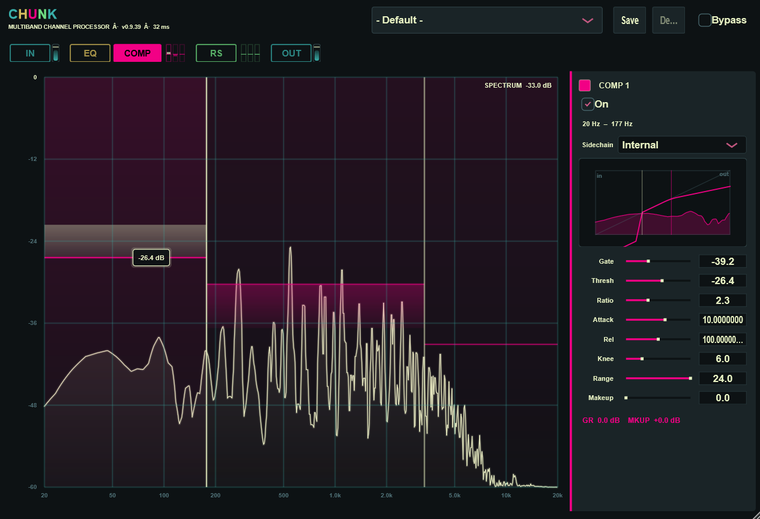Enable the Bypass checkbox
Viewport: 760px width, 519px height.
[x=705, y=20]
